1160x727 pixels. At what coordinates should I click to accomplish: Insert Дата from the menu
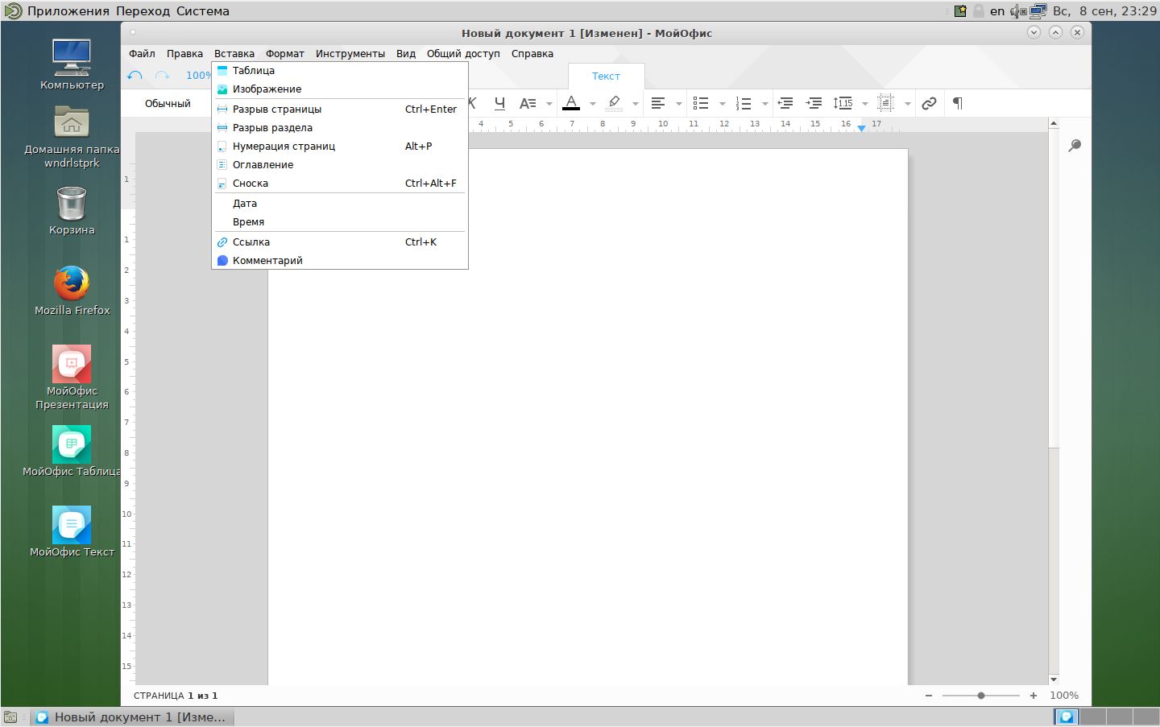pos(339,204)
